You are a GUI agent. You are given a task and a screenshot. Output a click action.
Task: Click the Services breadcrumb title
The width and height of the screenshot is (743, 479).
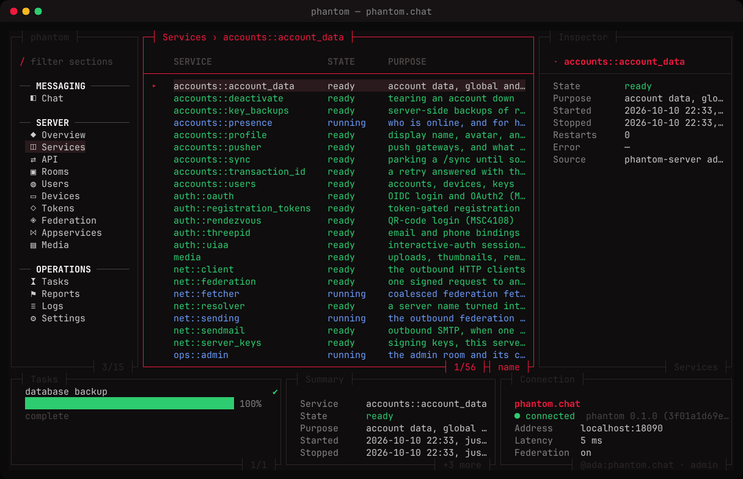[185, 37]
